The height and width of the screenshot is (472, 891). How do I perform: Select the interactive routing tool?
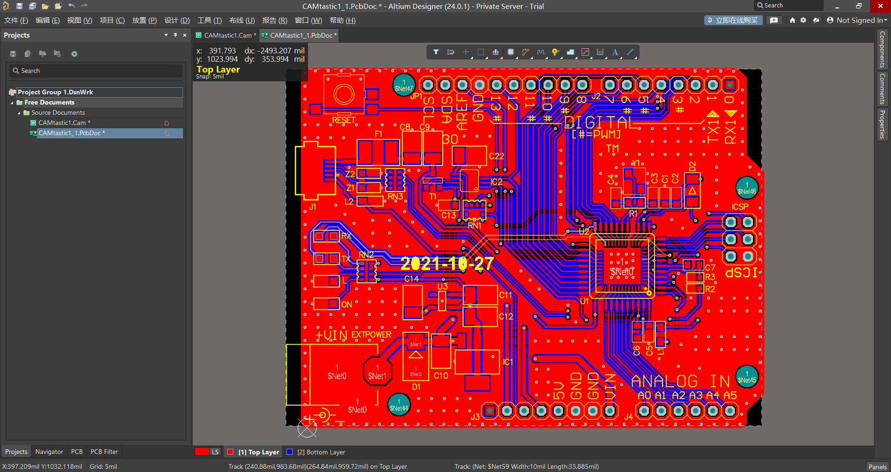click(525, 52)
